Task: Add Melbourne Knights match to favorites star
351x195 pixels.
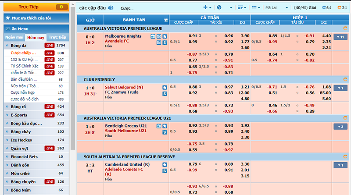Action: 165,36
